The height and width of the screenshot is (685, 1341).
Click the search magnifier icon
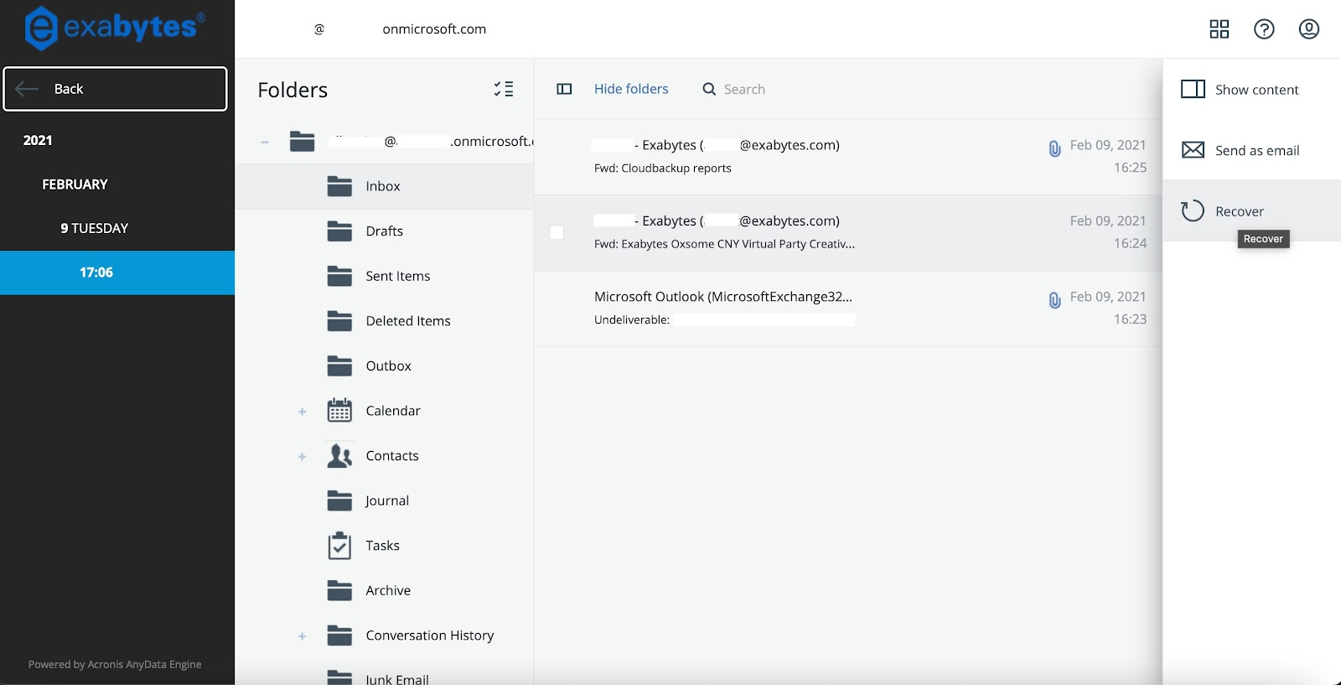pos(709,89)
